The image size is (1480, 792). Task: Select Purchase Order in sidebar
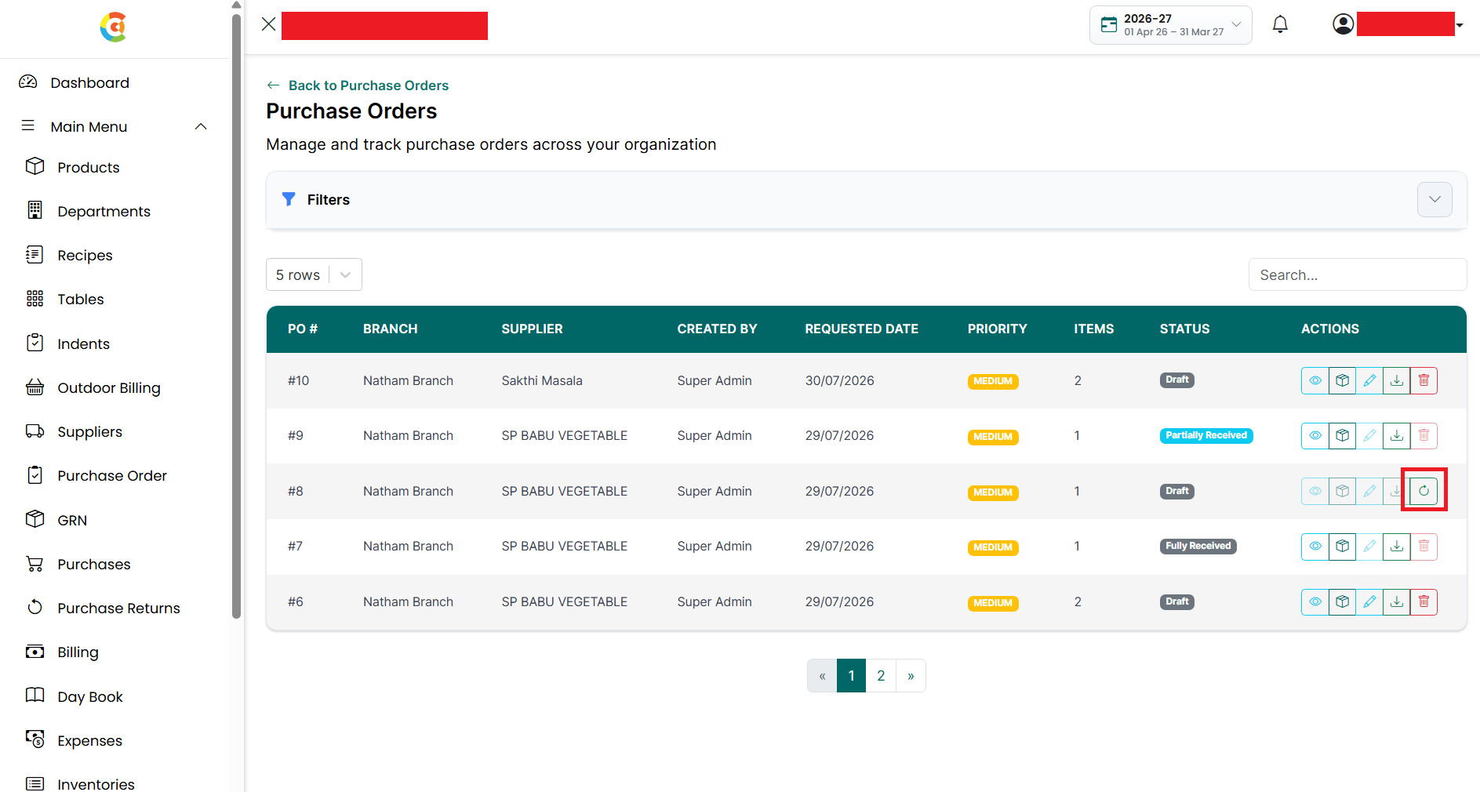[x=114, y=475]
